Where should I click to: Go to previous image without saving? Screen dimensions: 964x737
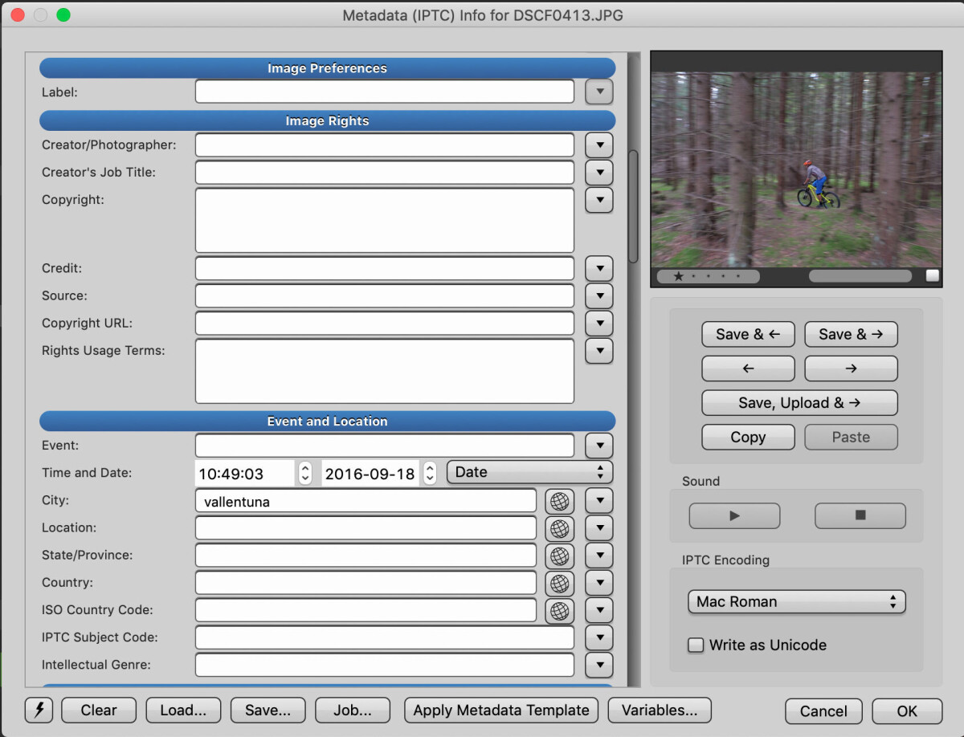coord(748,368)
